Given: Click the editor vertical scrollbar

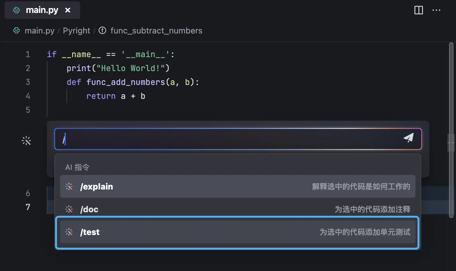Looking at the screenshot, I should 451,130.
